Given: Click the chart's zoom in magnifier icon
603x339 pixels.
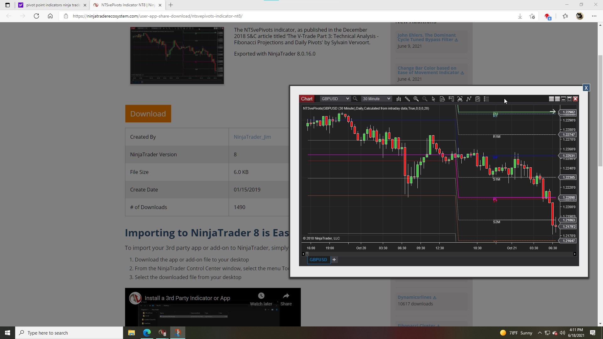Looking at the screenshot, I should pyautogui.click(x=416, y=99).
